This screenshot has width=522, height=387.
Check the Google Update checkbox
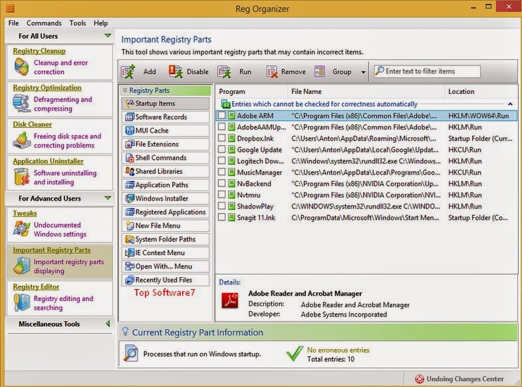pyautogui.click(x=221, y=150)
